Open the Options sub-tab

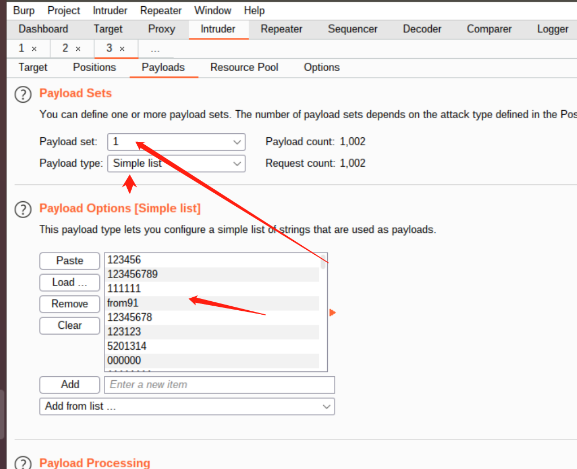coord(322,67)
